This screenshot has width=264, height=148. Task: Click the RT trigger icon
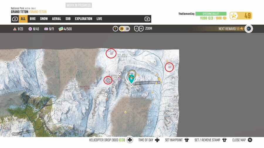tap(141, 29)
